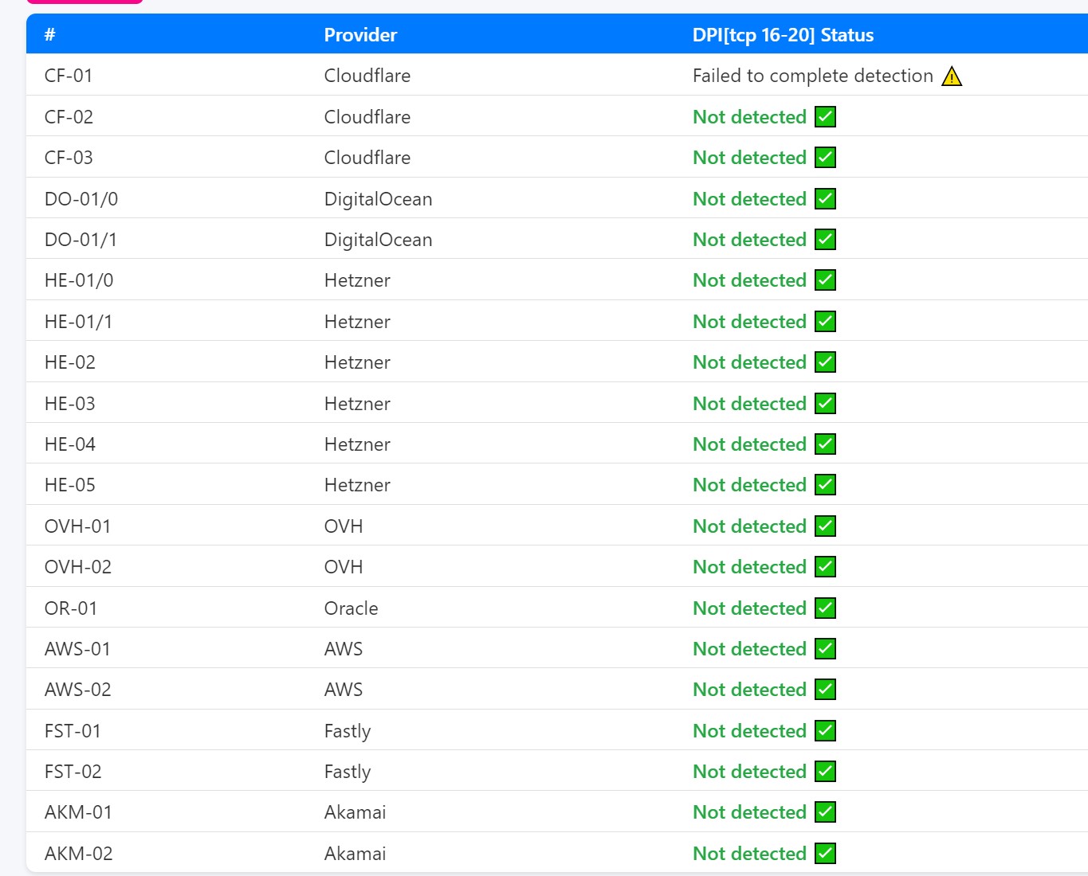Image resolution: width=1088 pixels, height=876 pixels.
Task: Click the green check icon for DO-01/1
Action: click(x=826, y=240)
